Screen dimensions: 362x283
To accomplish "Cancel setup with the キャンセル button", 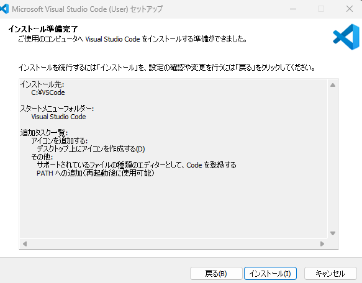I will pos(330,274).
